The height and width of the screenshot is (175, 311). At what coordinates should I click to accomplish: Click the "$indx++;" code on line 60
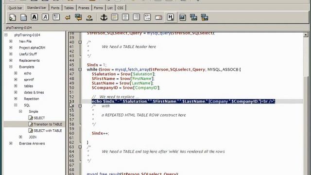(100, 133)
